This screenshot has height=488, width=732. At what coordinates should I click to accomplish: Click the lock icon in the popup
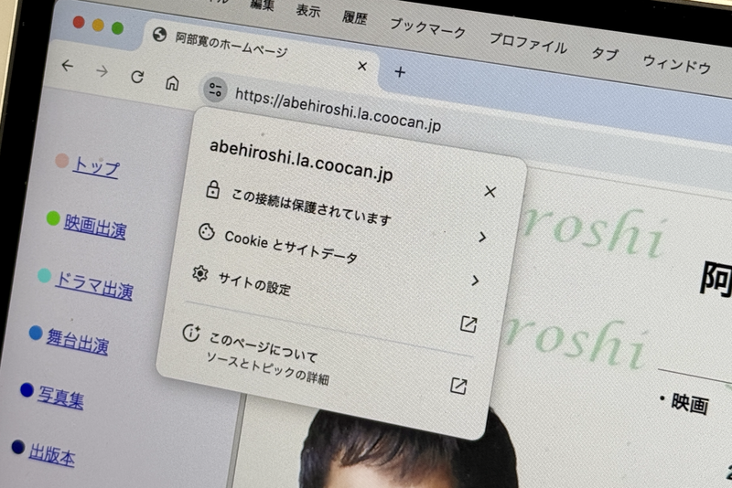[213, 190]
